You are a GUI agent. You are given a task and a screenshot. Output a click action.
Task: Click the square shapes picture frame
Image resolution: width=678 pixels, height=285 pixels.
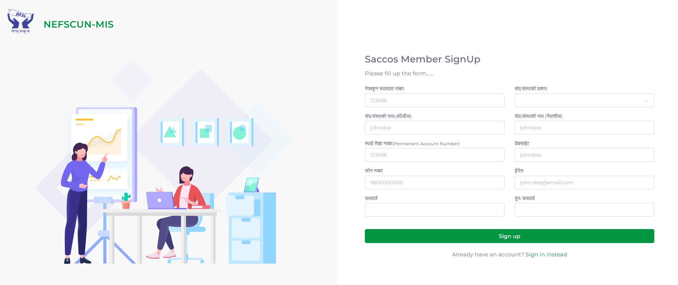205,132
